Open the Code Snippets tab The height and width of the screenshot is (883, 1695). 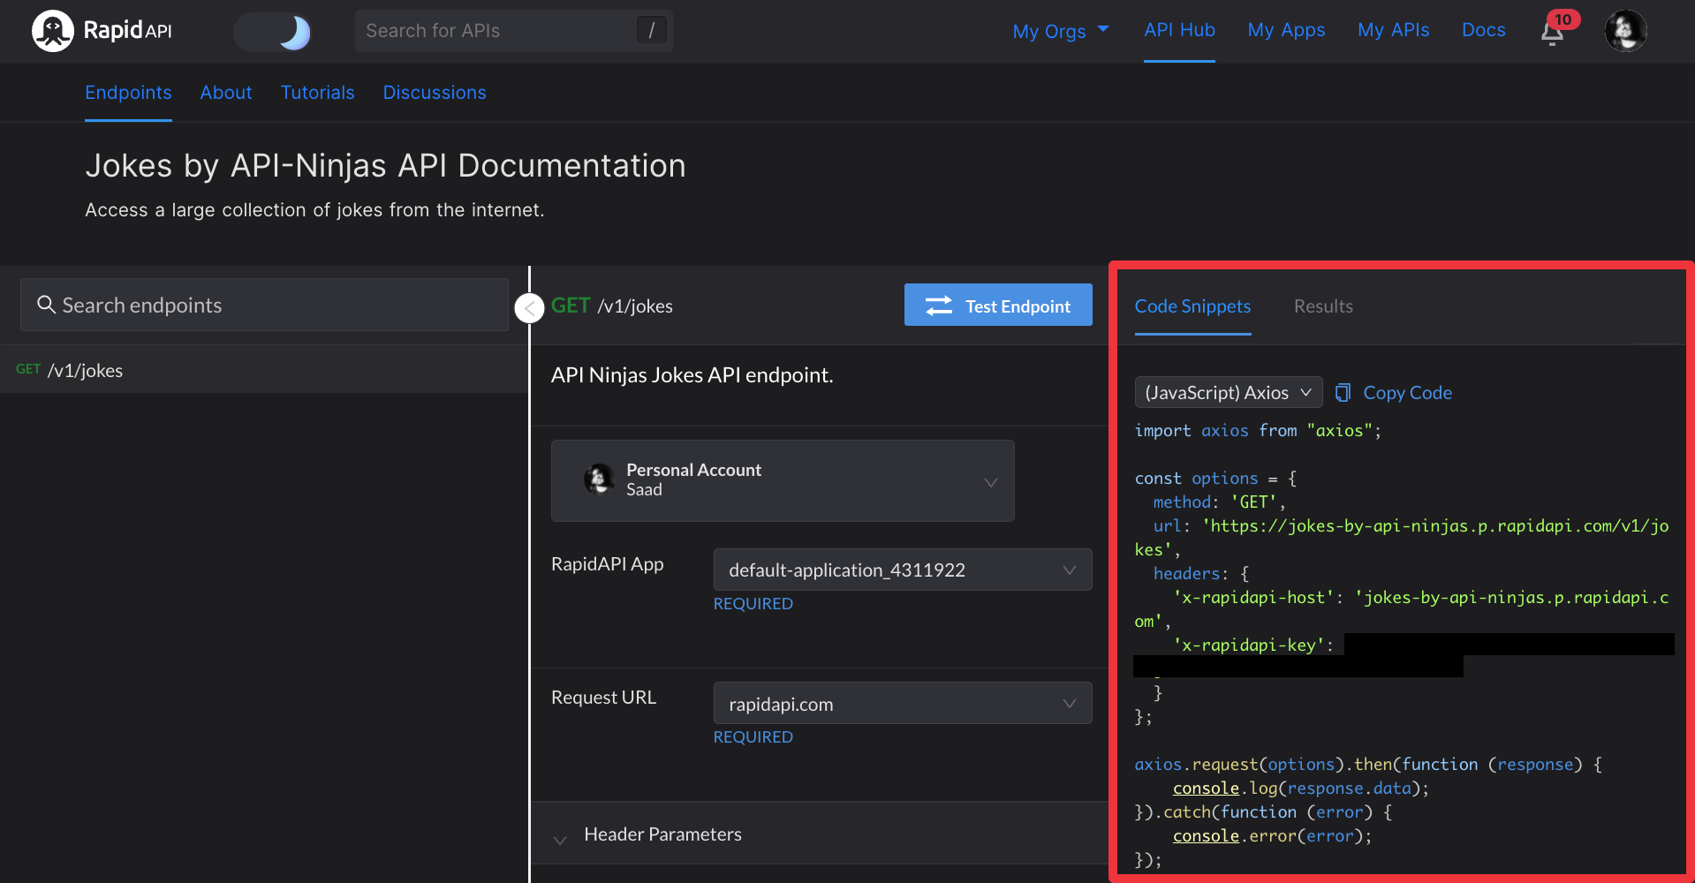(x=1192, y=306)
